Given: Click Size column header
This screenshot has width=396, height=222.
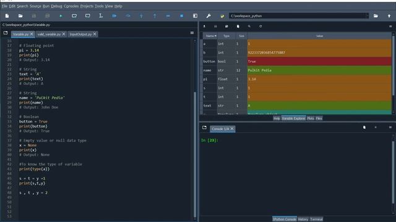Looking at the screenshot, I should click(242, 36).
